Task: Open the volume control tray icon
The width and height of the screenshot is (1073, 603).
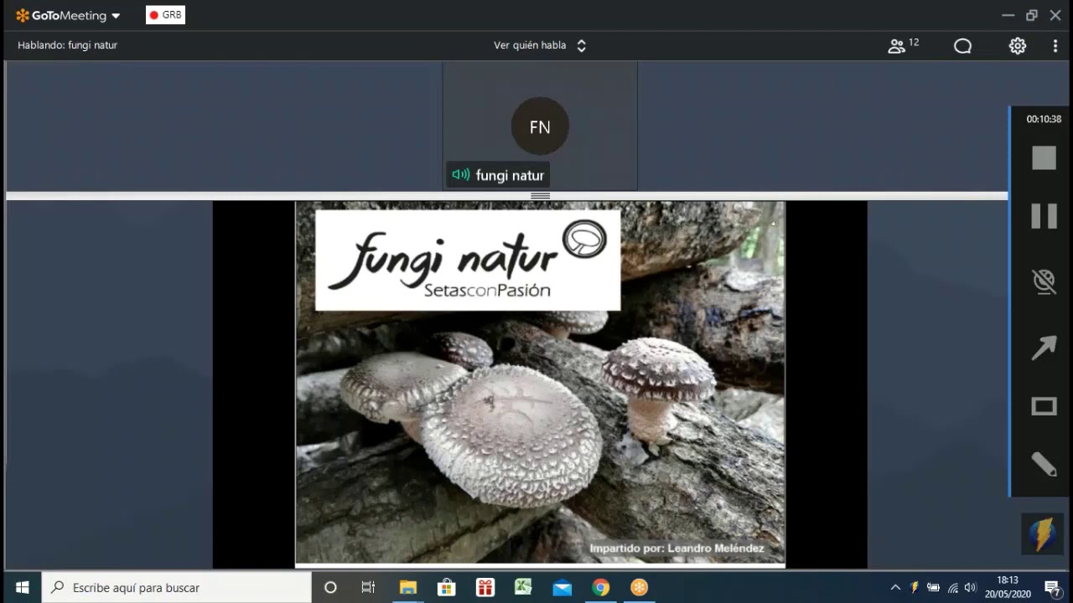Action: tap(971, 587)
